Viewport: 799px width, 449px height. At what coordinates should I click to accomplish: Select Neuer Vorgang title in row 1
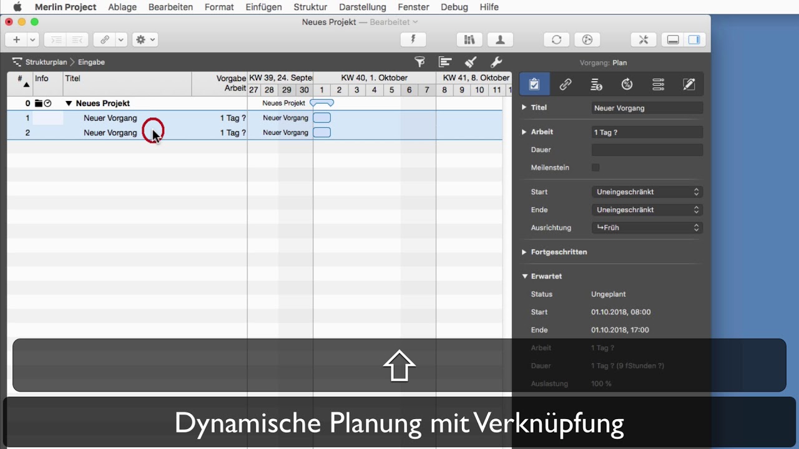tap(110, 118)
